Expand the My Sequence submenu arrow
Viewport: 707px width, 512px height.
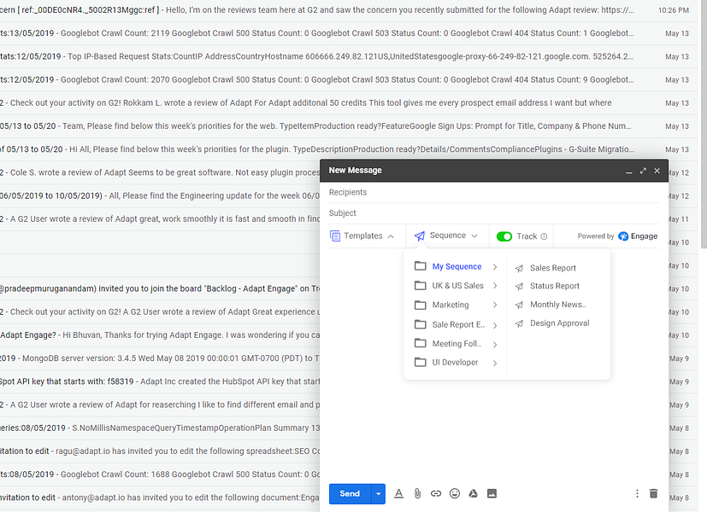(495, 267)
